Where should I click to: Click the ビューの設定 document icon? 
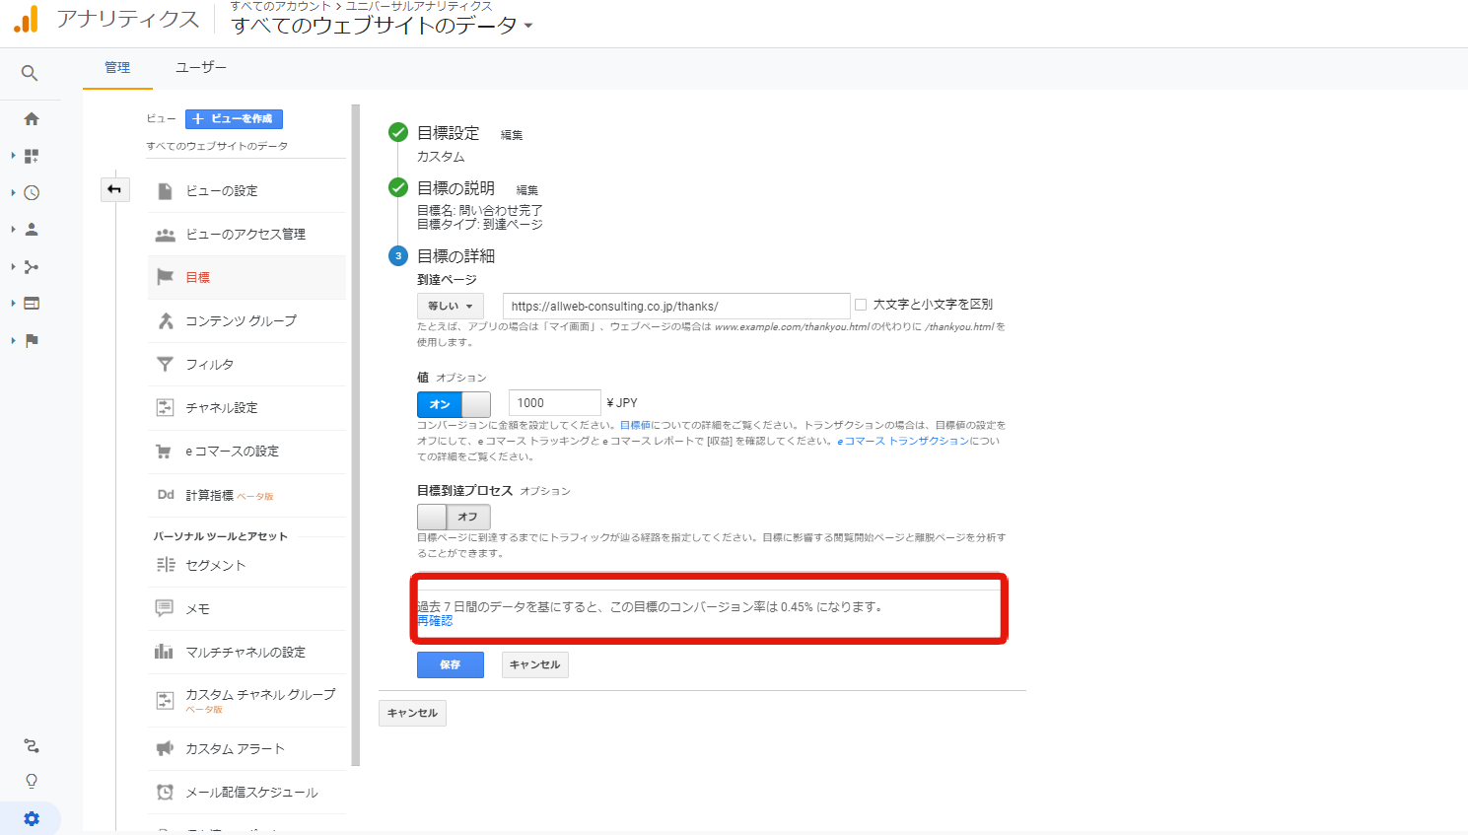pos(165,191)
